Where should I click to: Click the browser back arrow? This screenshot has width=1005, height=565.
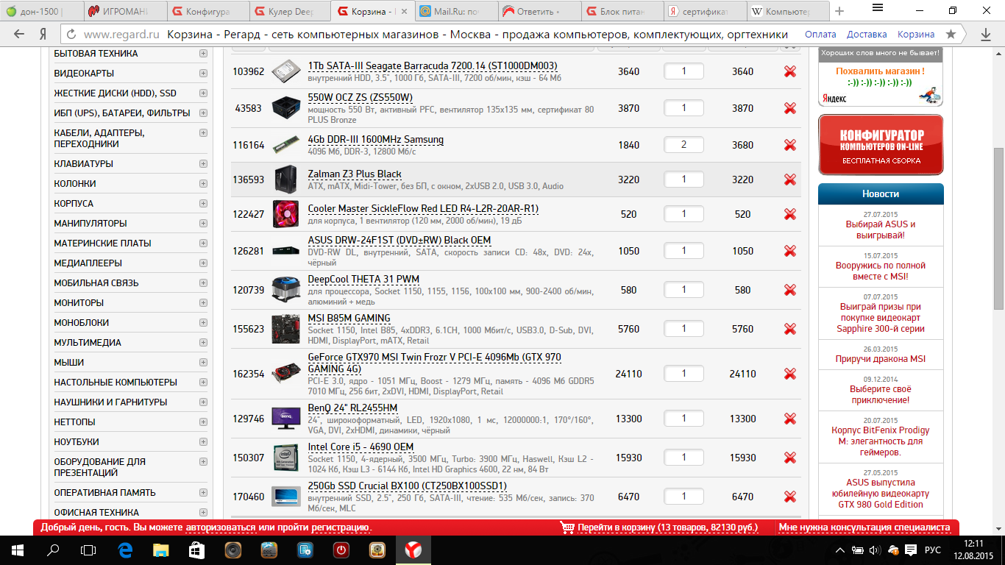(x=18, y=35)
